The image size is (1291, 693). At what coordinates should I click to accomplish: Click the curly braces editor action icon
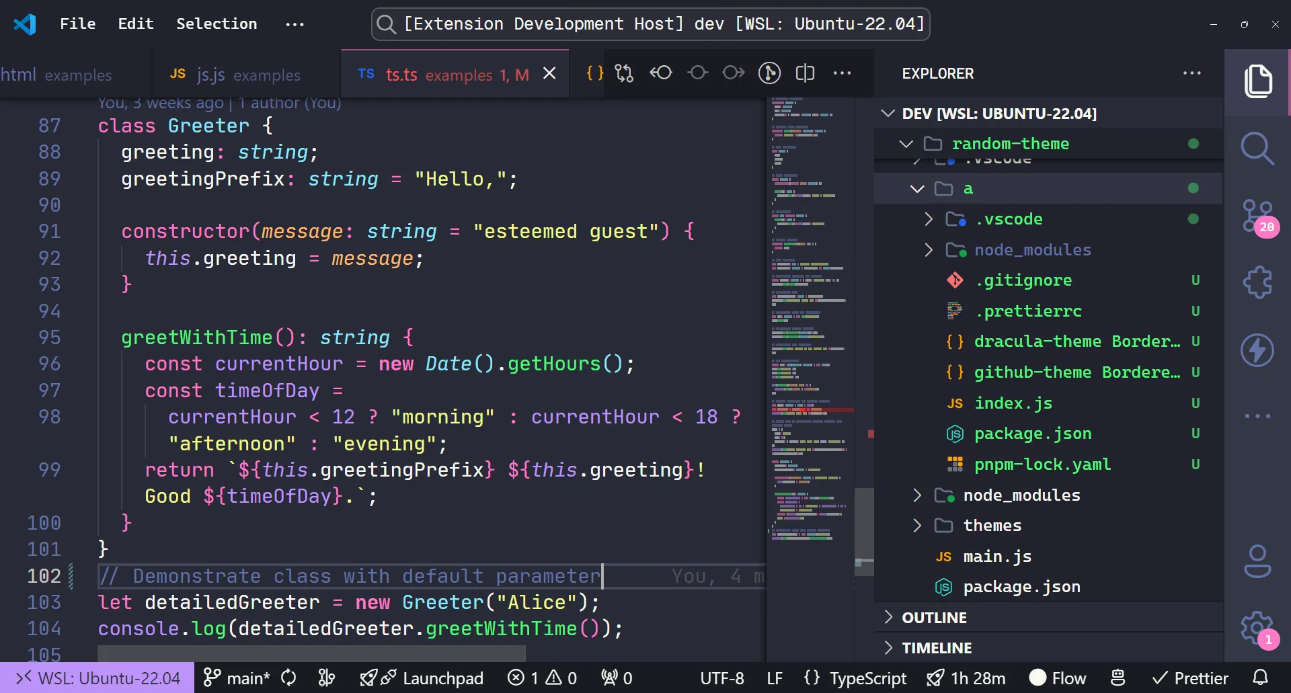(x=595, y=73)
